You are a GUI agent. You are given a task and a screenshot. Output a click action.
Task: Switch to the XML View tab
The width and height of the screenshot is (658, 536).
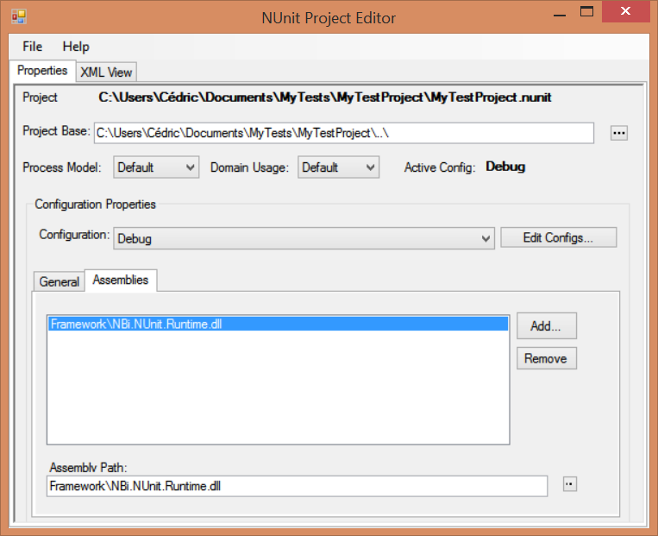click(x=106, y=73)
